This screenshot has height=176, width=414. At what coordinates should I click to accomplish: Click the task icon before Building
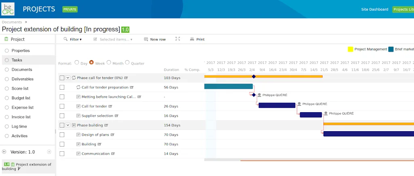pos(78,144)
